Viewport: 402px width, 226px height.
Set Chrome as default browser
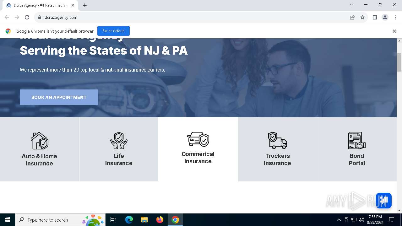(113, 31)
